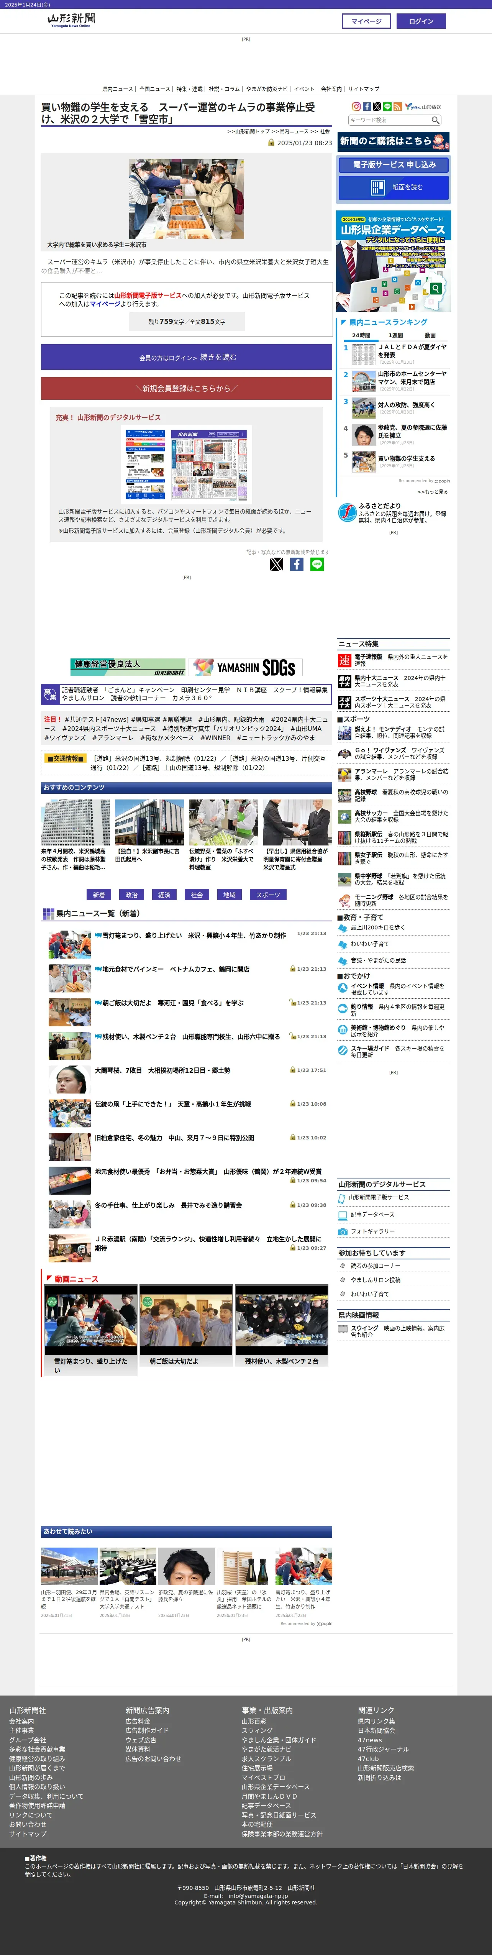This screenshot has height=1955, width=492.
Task: Click the アランマーレ icon in sidebar
Action: point(344,774)
